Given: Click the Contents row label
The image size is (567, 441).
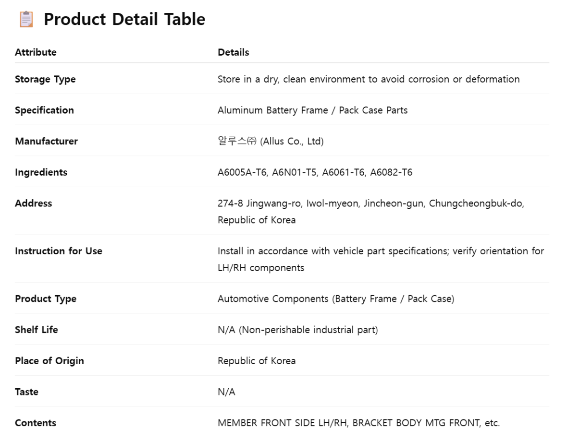Looking at the screenshot, I should pos(36,423).
